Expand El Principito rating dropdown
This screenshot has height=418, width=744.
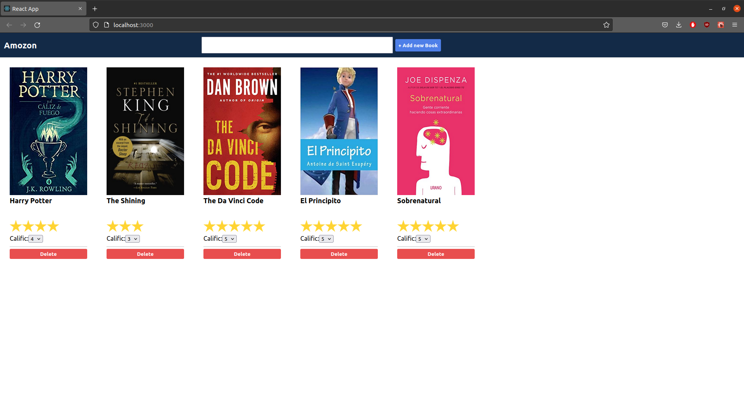326,239
